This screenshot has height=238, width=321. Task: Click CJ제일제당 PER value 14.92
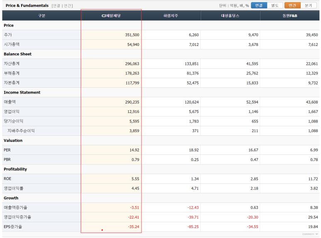click(134, 150)
